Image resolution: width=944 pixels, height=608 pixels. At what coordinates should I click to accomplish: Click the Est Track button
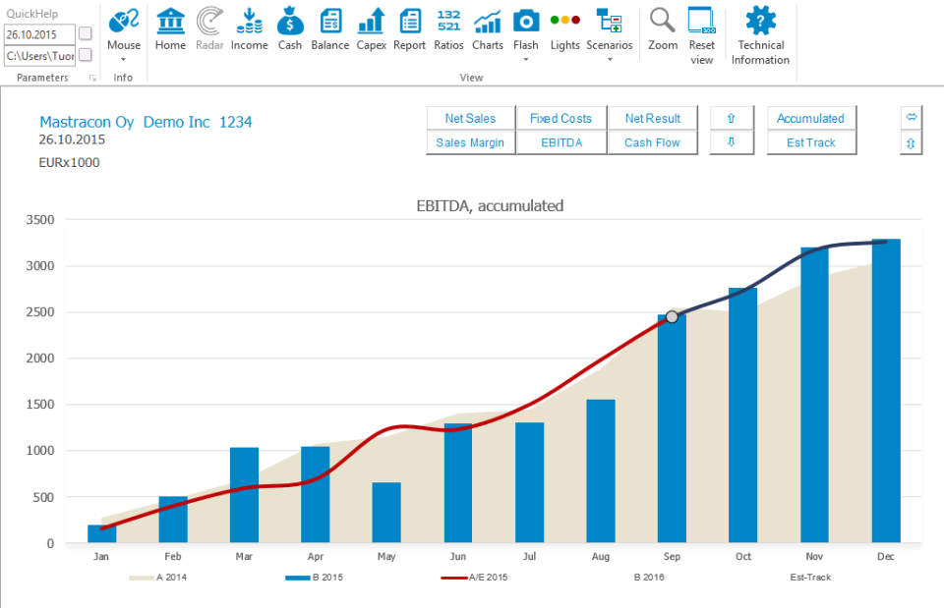point(811,142)
